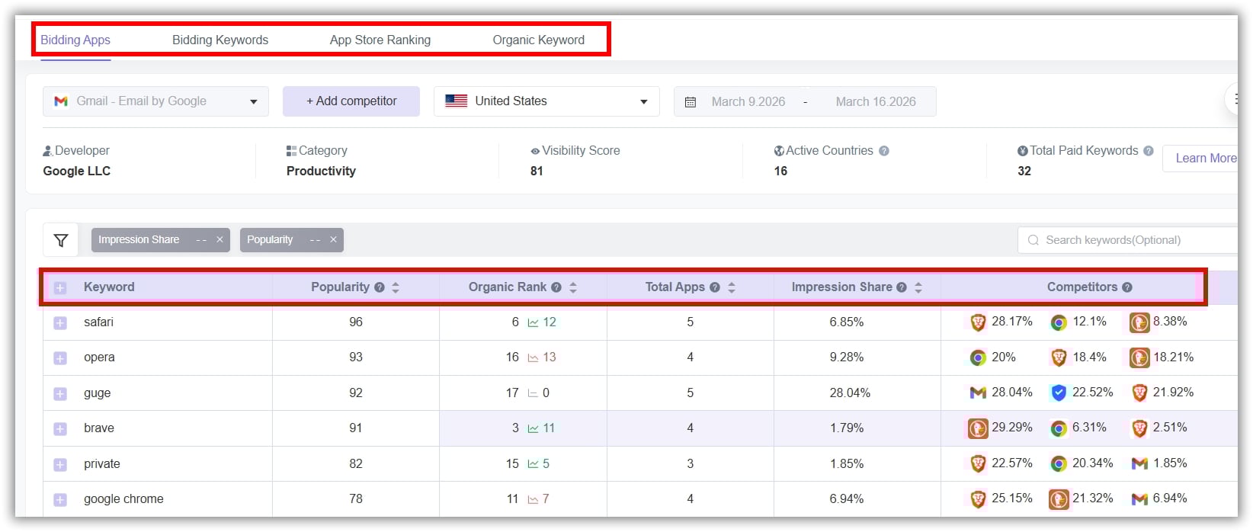The image size is (1253, 532).
Task: Switch to Organic Keyword tab
Action: (x=538, y=40)
